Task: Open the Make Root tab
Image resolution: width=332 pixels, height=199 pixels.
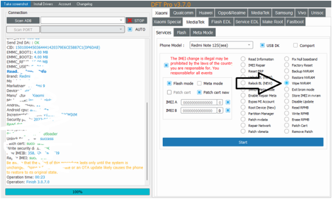Action: click(273, 22)
